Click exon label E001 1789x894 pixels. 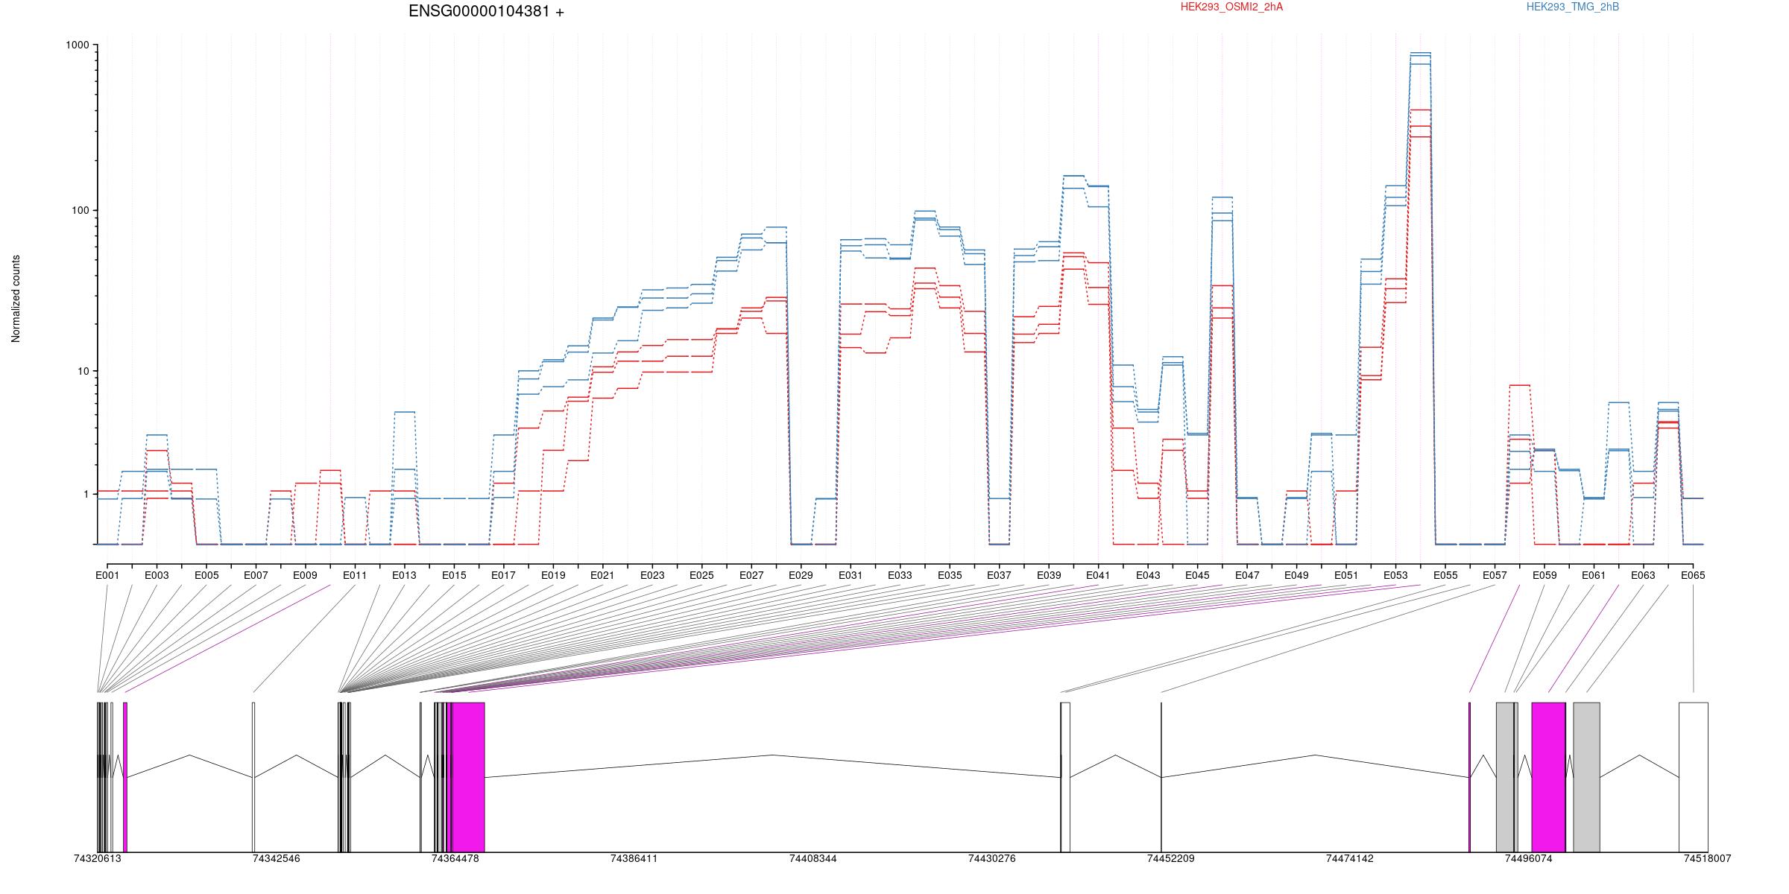[107, 575]
